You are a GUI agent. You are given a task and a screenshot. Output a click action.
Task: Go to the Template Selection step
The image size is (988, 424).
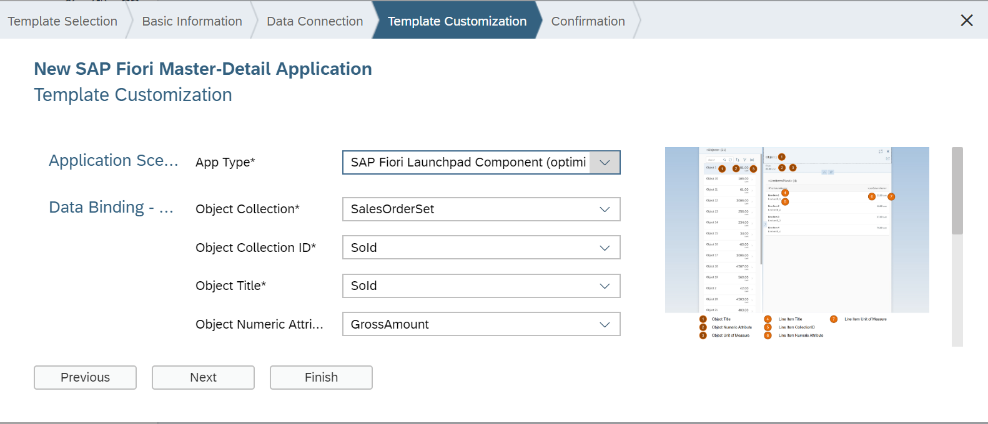pos(62,21)
